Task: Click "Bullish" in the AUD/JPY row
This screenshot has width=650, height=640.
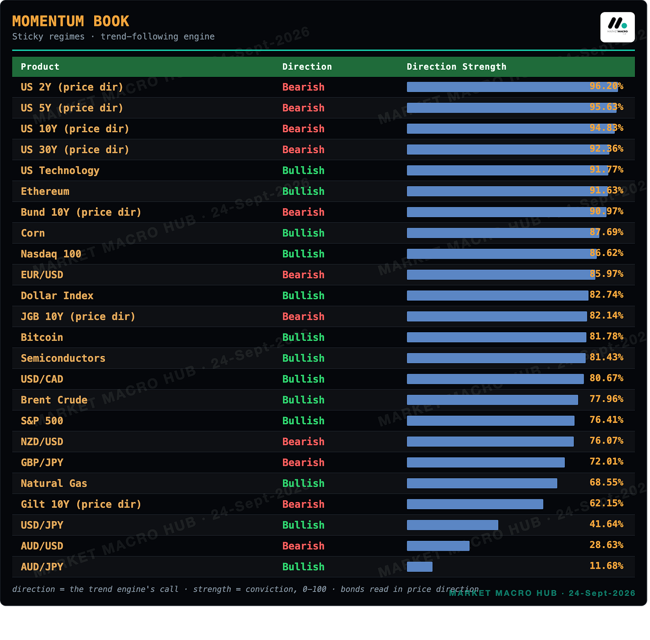Action: click(x=304, y=567)
